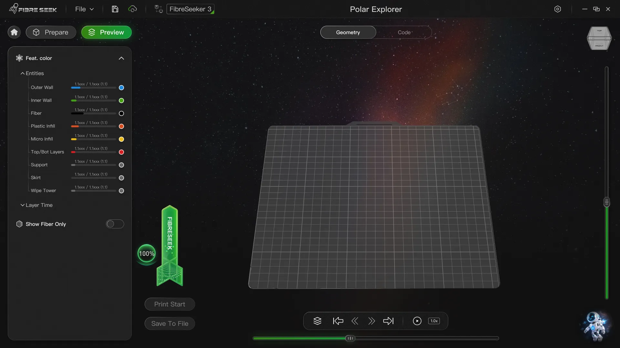Toggle Show Fiber Only switch
Viewport: 620px width, 348px height.
pos(115,224)
